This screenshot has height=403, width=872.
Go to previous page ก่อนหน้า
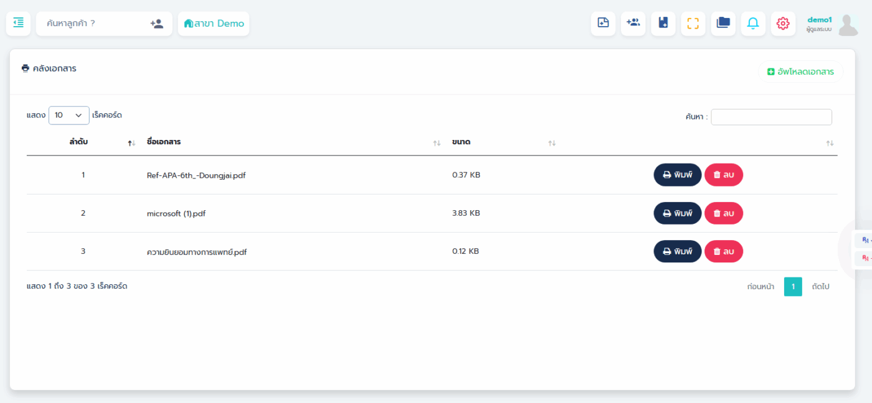[761, 287]
